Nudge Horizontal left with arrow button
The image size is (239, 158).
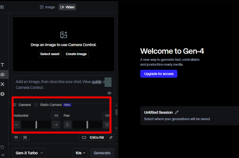(x=16, y=125)
